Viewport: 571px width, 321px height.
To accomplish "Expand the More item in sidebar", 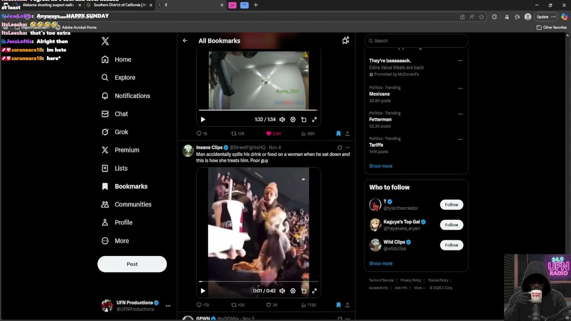I will tap(116, 241).
